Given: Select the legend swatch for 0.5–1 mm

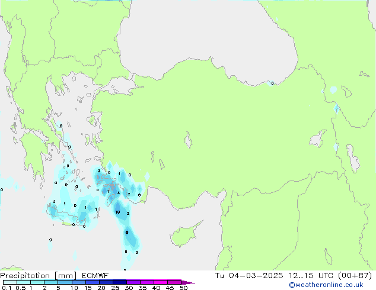Looking at the screenshot, I should tap(24, 282).
